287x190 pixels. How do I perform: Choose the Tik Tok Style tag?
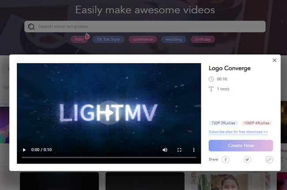pos(108,39)
